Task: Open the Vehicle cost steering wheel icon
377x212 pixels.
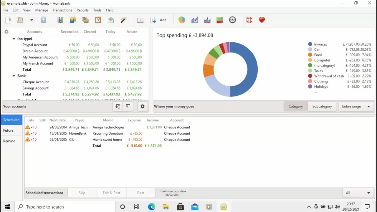Action: pyautogui.click(x=232, y=20)
